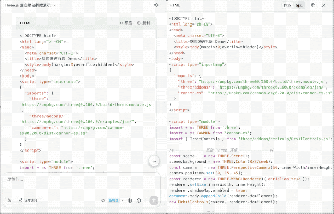Click the attachment paperclip icon
Image resolution: width=334 pixels, height=214 pixels.
pyautogui.click(x=130, y=200)
